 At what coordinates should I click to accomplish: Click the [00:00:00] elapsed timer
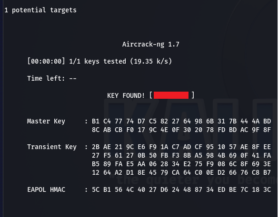click(46, 61)
